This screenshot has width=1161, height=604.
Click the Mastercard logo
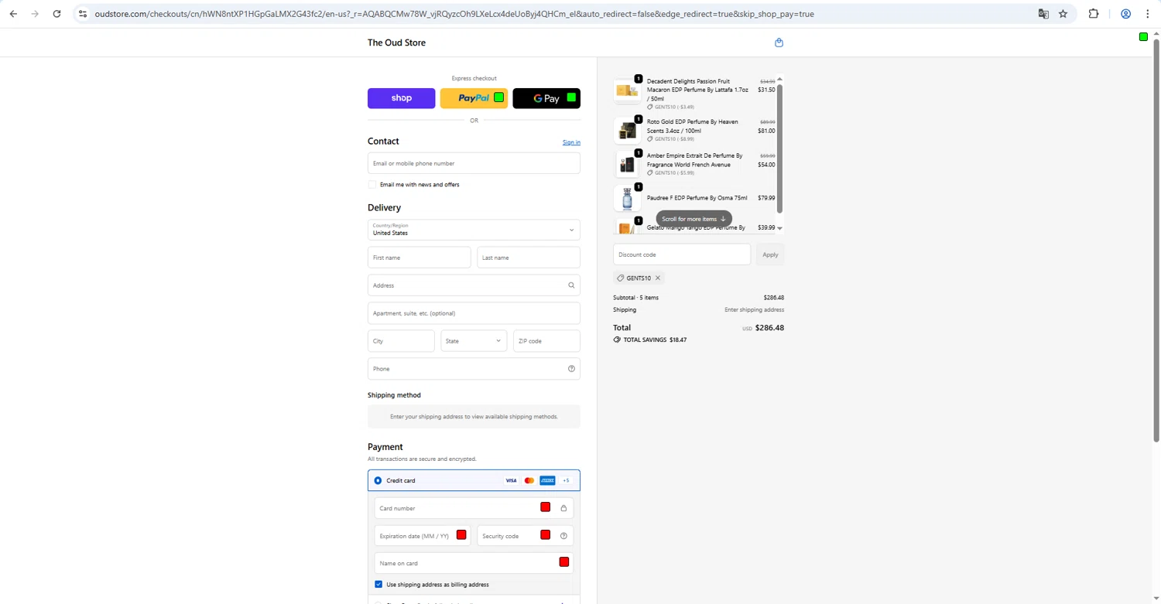pos(529,480)
